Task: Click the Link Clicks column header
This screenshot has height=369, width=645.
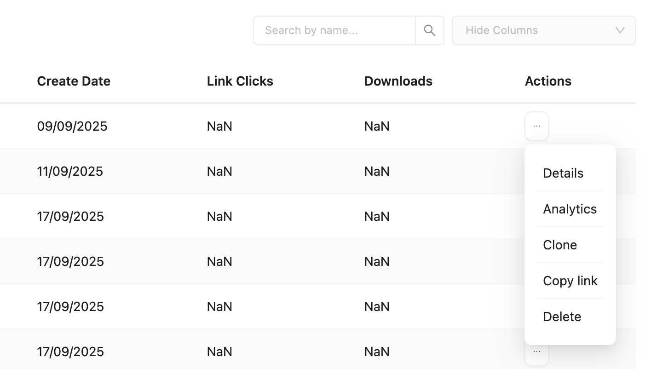Action: click(240, 81)
